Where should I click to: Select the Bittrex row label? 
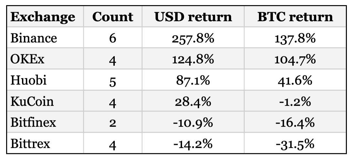30,144
